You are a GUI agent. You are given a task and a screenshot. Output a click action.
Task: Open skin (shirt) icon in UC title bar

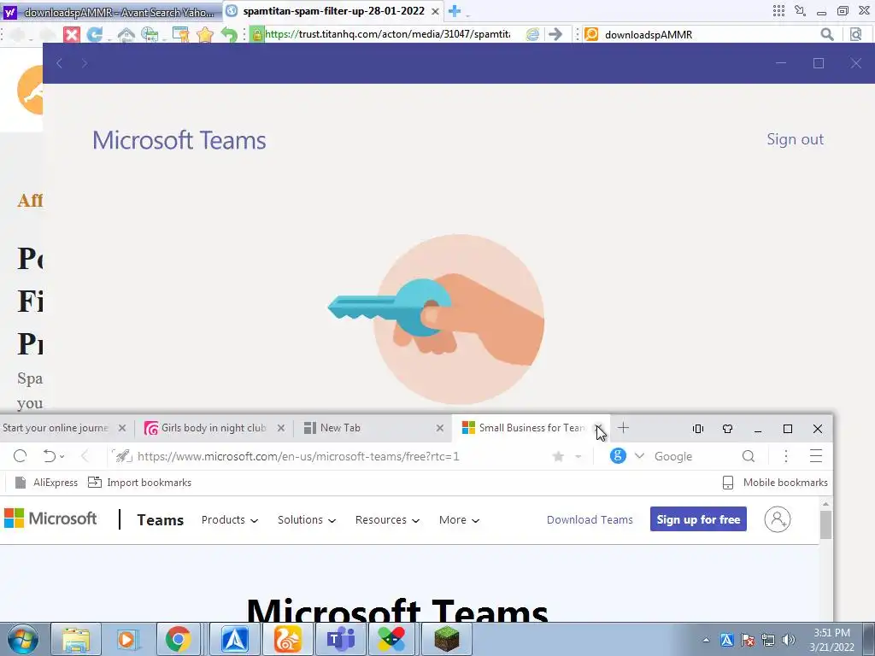(727, 429)
